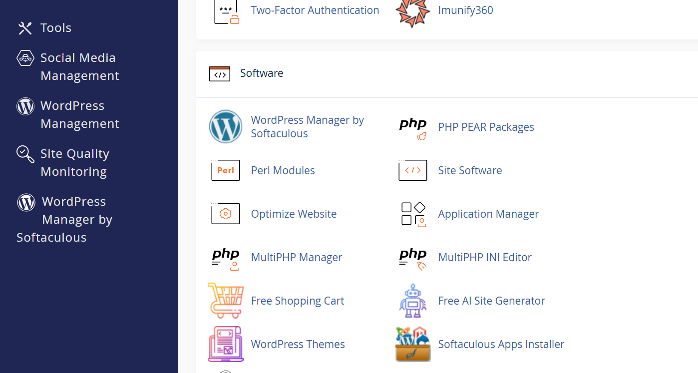Click the Optimize Website gear icon
This screenshot has width=698, height=373.
[x=226, y=214]
